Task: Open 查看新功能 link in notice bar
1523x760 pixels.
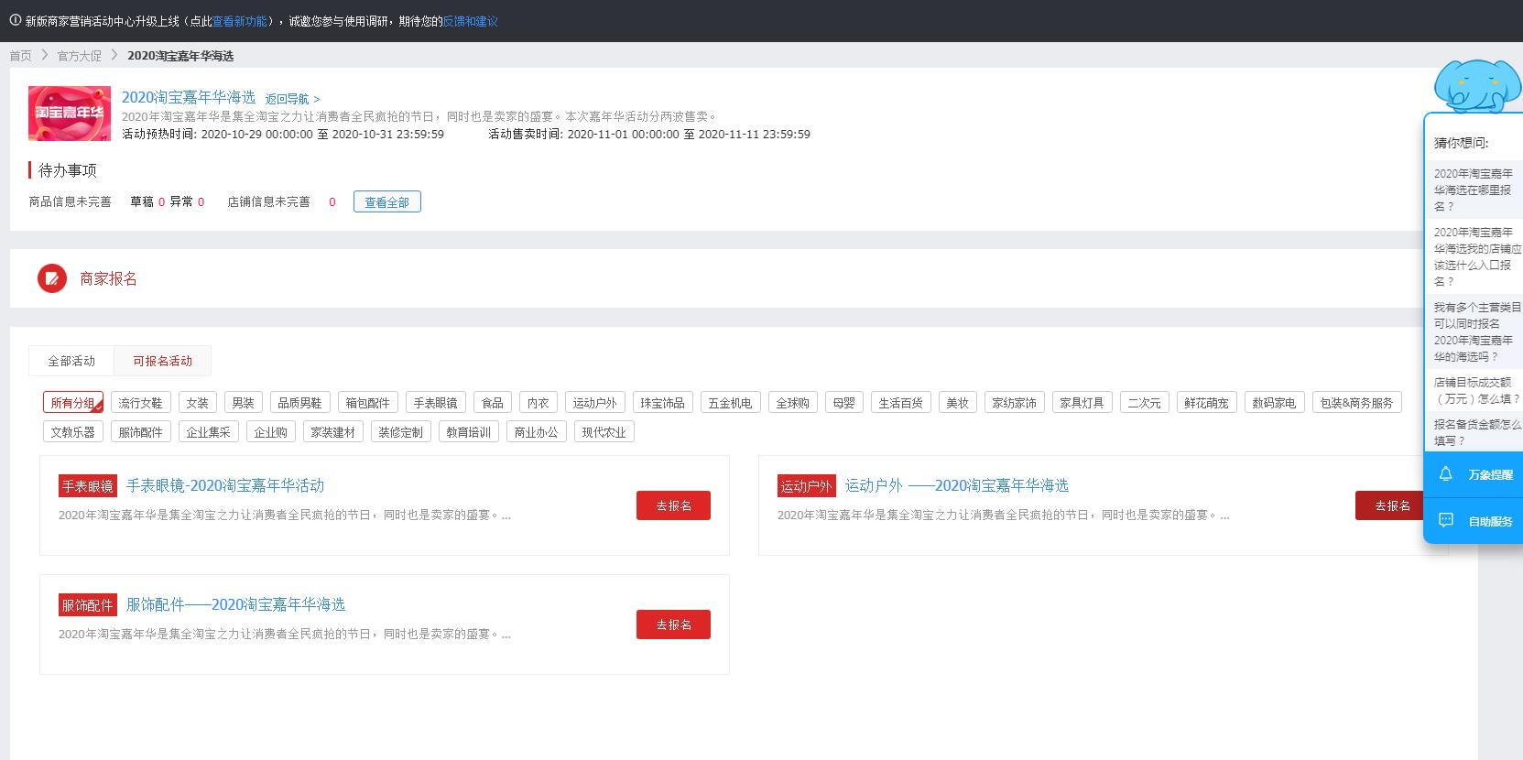Action: click(x=240, y=21)
